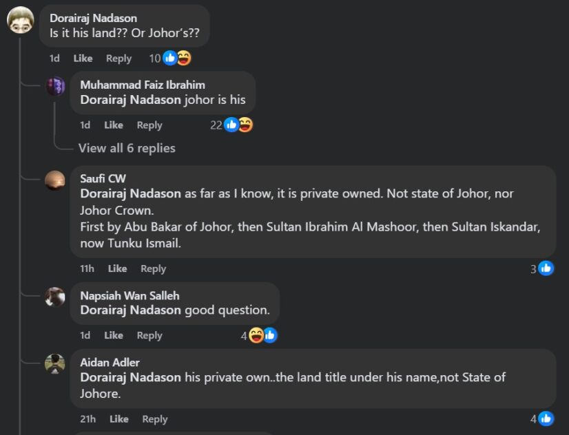Click like reaction icon on Aidan Adler's reply
The height and width of the screenshot is (435, 569).
pyautogui.click(x=546, y=418)
